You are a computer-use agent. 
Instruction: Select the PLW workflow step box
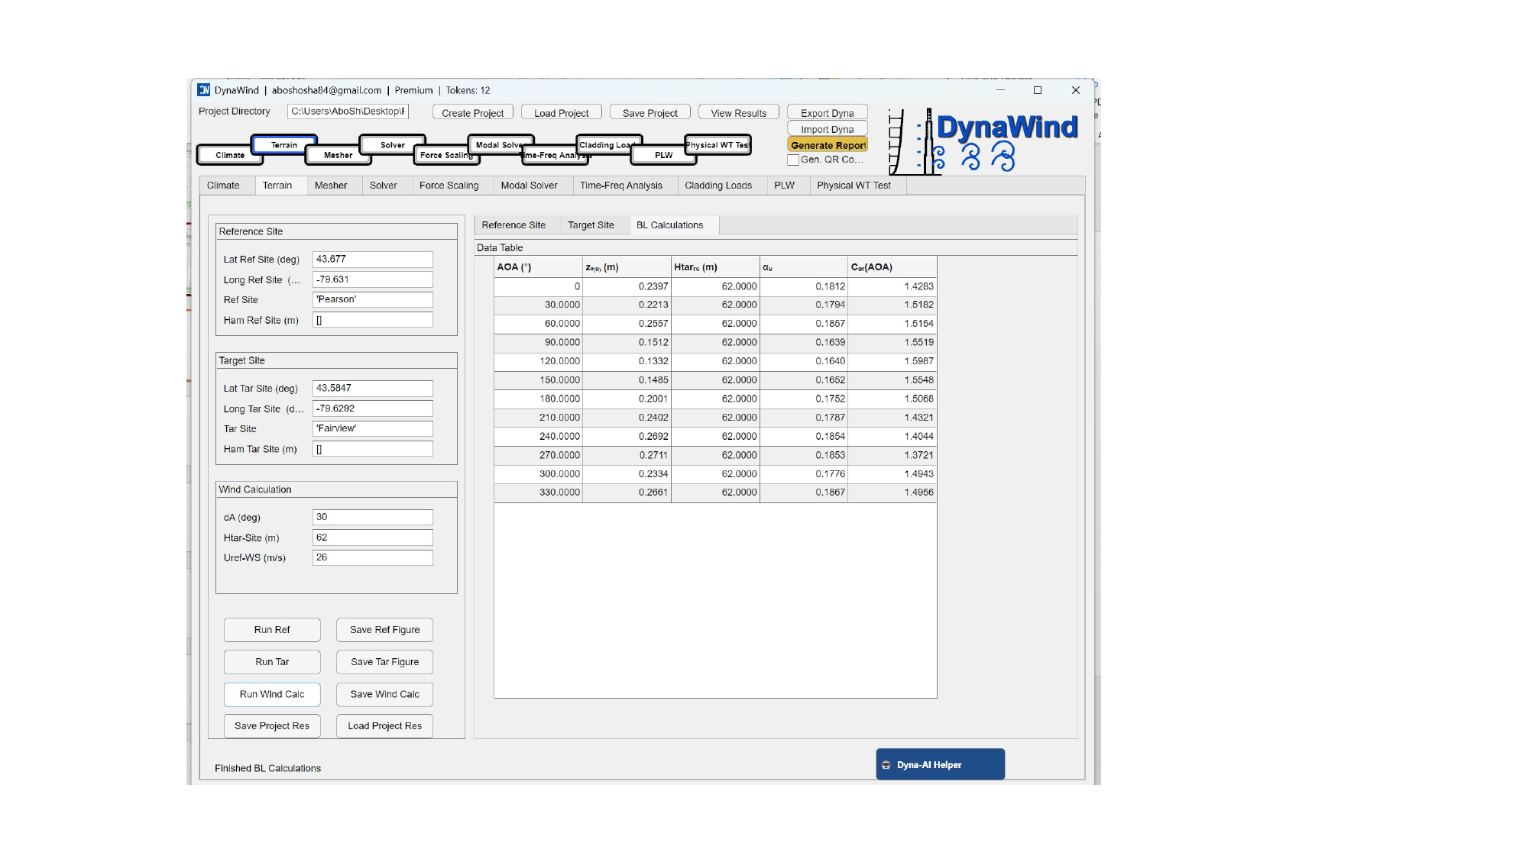click(x=663, y=155)
